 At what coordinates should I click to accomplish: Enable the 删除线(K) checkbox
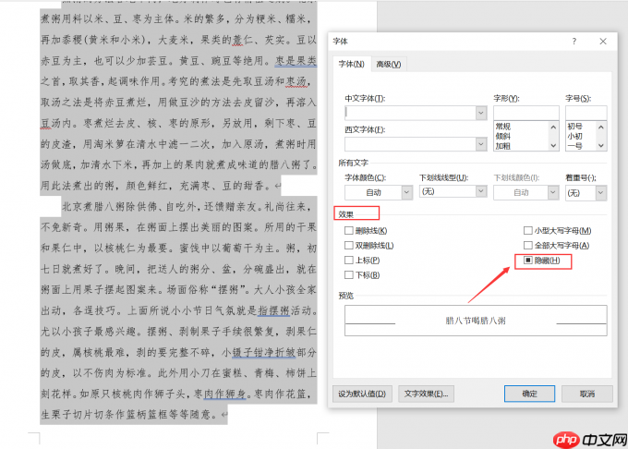[x=348, y=231]
